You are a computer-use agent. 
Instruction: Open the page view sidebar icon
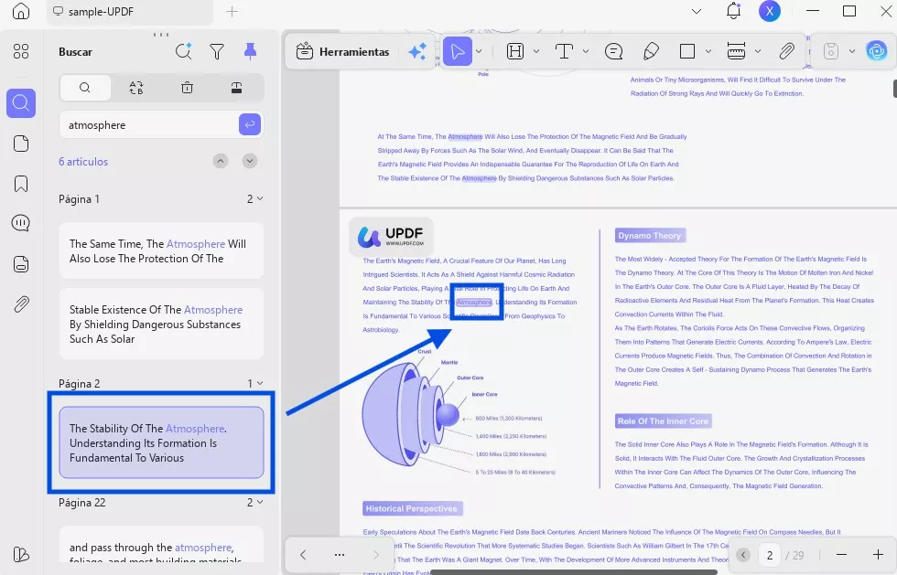coord(20,144)
